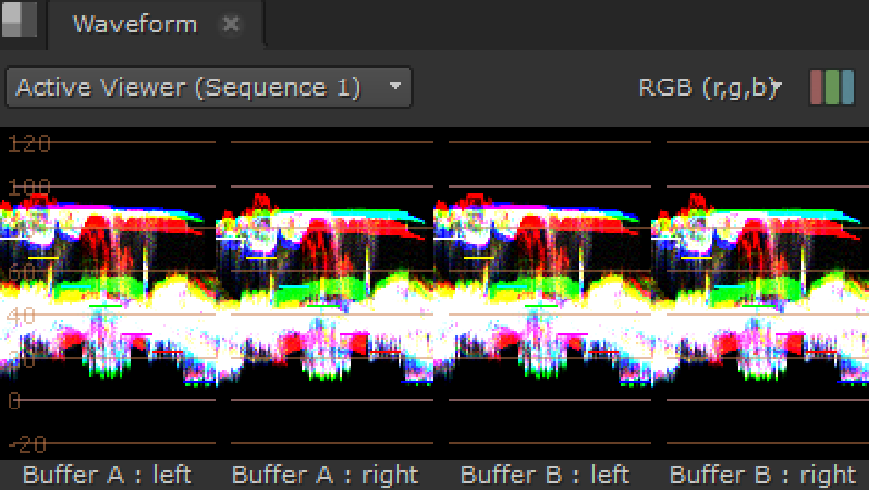The image size is (869, 490).
Task: Expand the dropdown arrow beside RGB (r,g,b)
Action: (777, 85)
